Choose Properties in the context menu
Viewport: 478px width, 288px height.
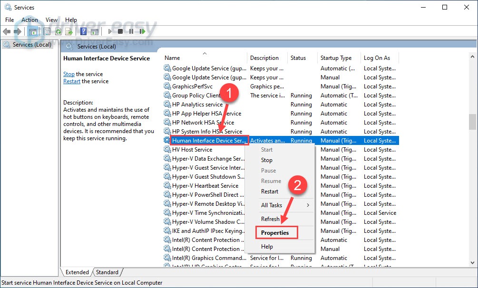[x=275, y=232]
